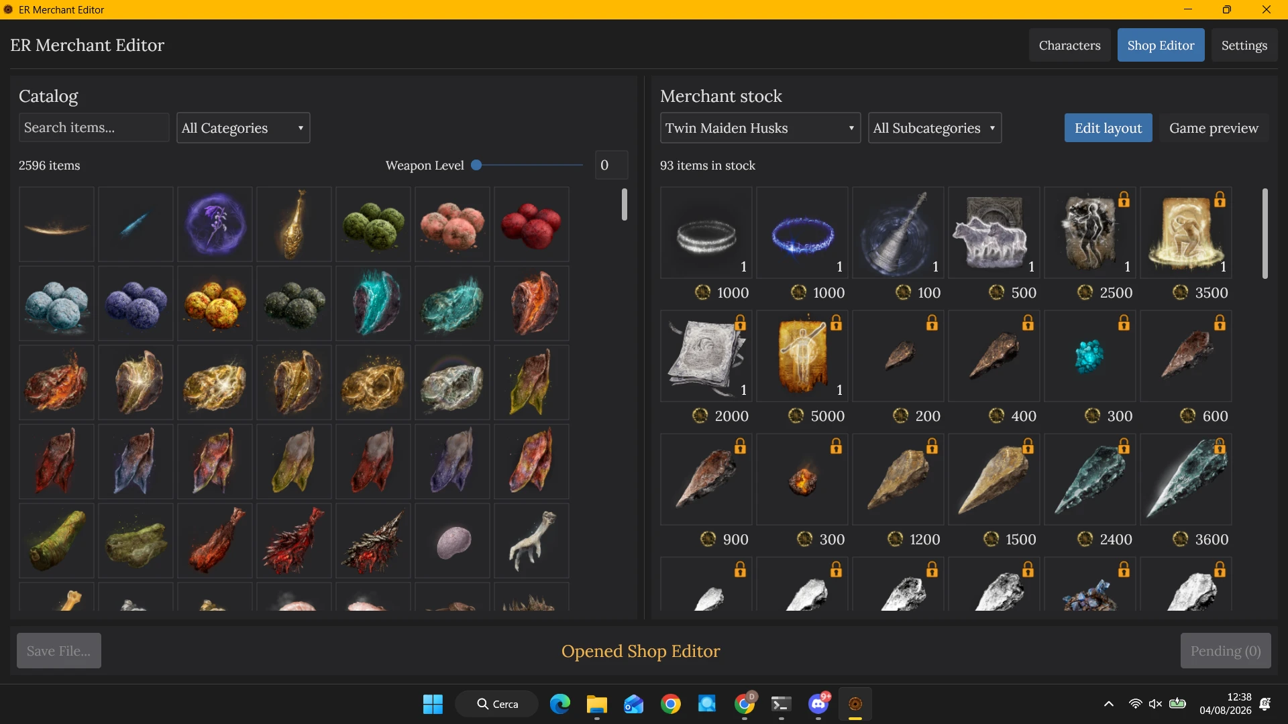1288x724 pixels.
Task: Open File Explorer from the taskbar
Action: click(x=596, y=704)
